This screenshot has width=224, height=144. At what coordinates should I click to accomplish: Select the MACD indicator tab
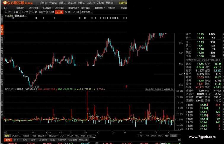tap(70, 136)
